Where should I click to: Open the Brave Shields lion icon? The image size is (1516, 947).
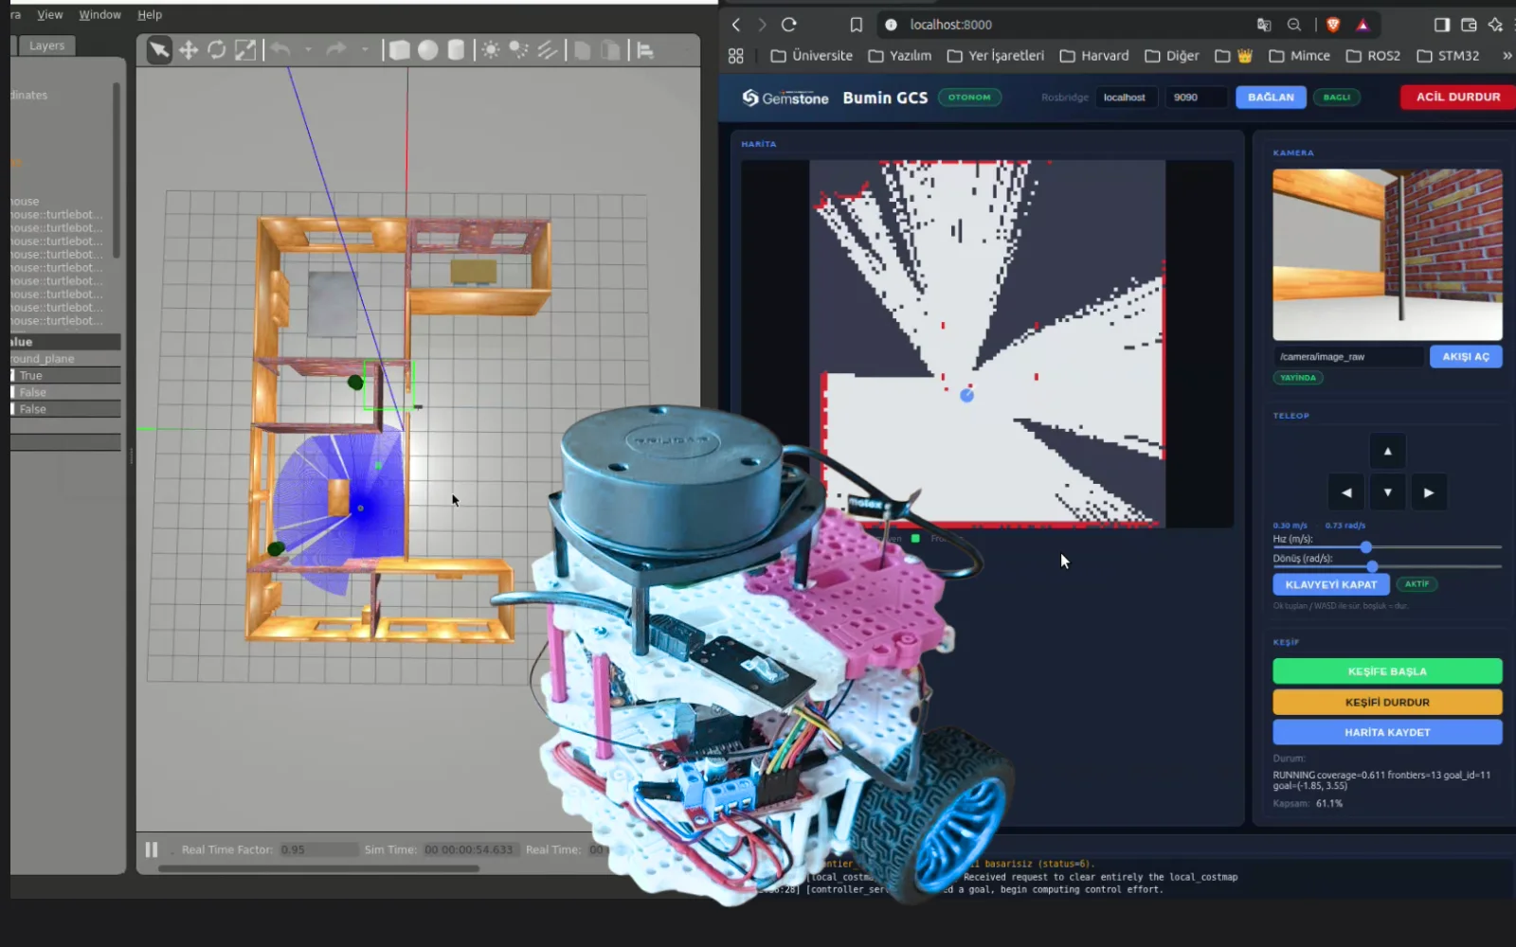pyautogui.click(x=1333, y=25)
